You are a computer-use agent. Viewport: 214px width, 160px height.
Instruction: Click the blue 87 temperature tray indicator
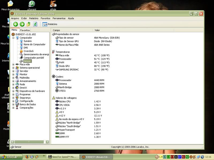179,157
